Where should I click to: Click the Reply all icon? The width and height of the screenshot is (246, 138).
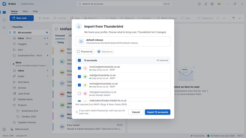click(122, 18)
